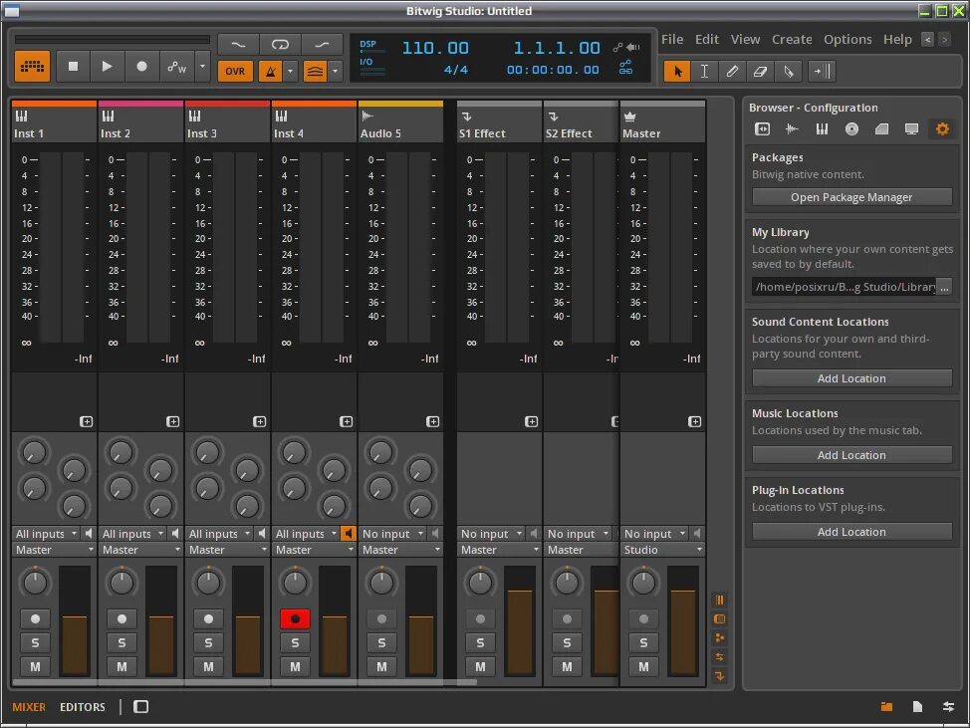Open the browser Clips tab icon
970x728 pixels.
click(x=881, y=128)
